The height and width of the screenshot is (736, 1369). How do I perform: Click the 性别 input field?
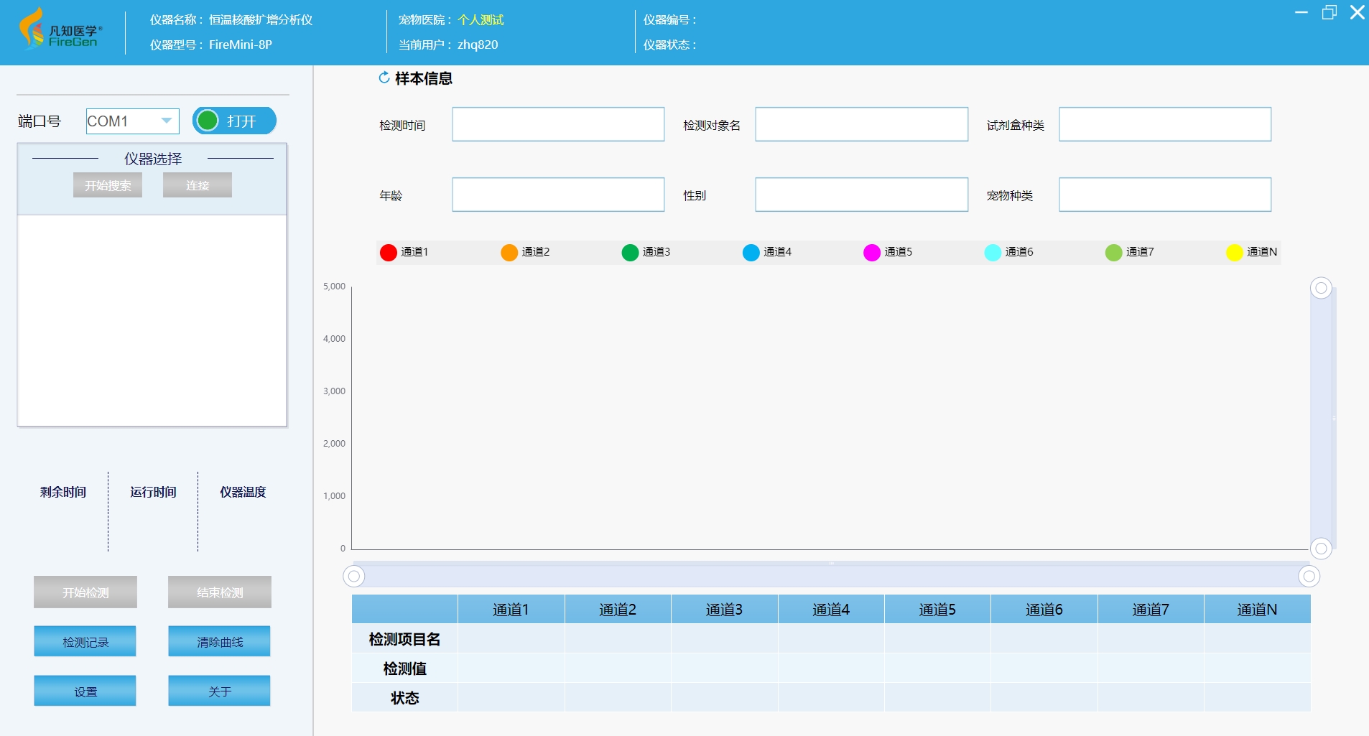pos(861,195)
